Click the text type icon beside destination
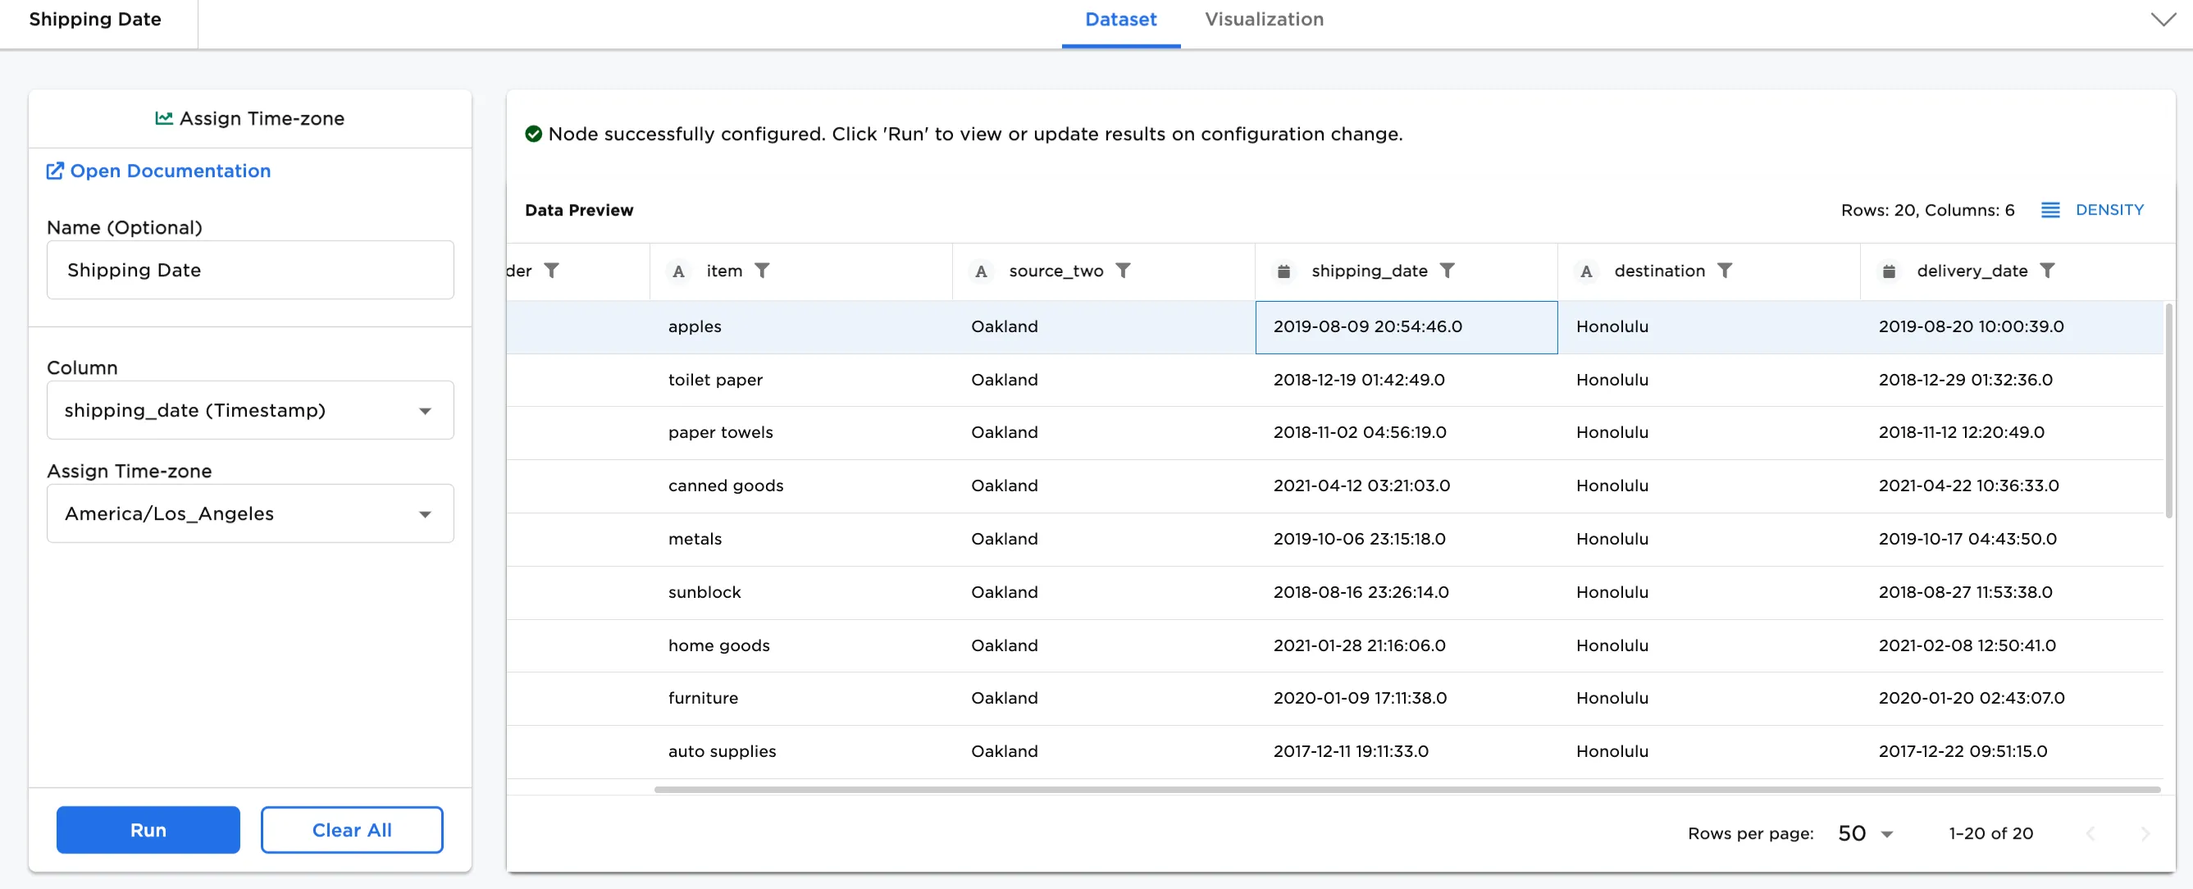The width and height of the screenshot is (2193, 889). pos(1585,271)
